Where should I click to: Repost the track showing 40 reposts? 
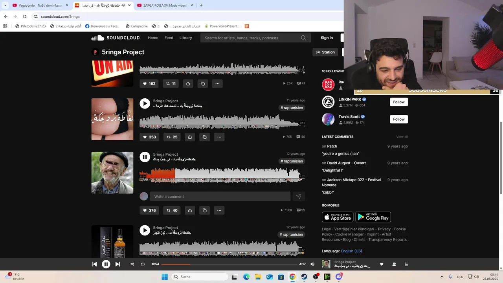tap(172, 210)
